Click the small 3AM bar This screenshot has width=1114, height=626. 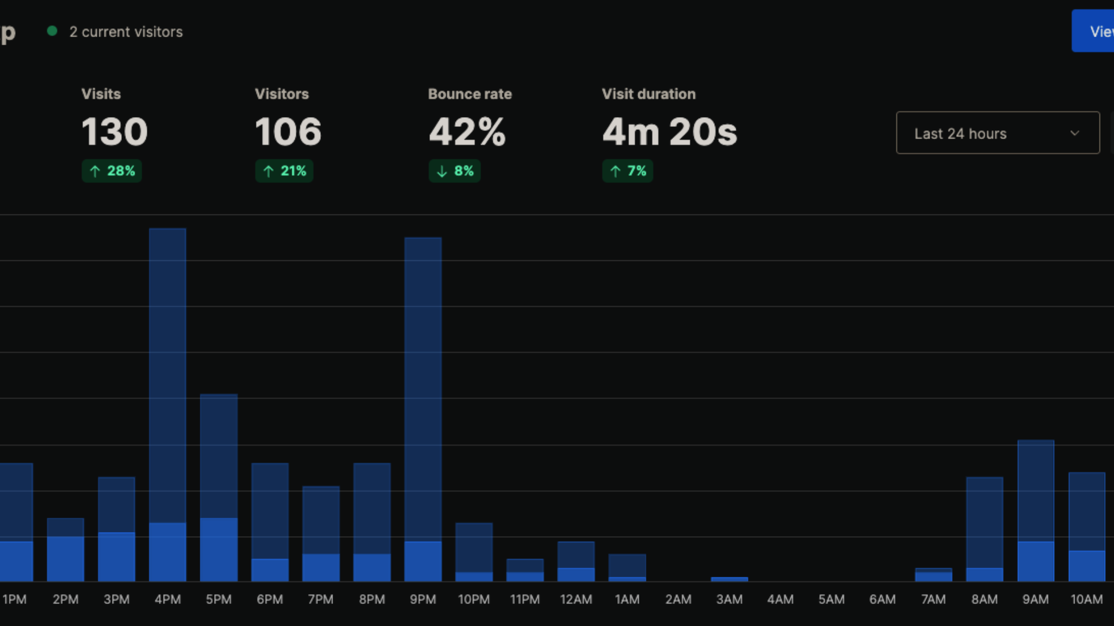729,579
